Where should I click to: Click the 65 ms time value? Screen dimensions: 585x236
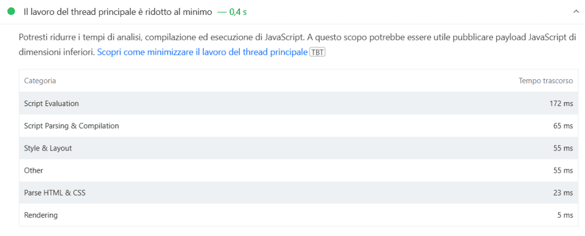tap(563, 126)
